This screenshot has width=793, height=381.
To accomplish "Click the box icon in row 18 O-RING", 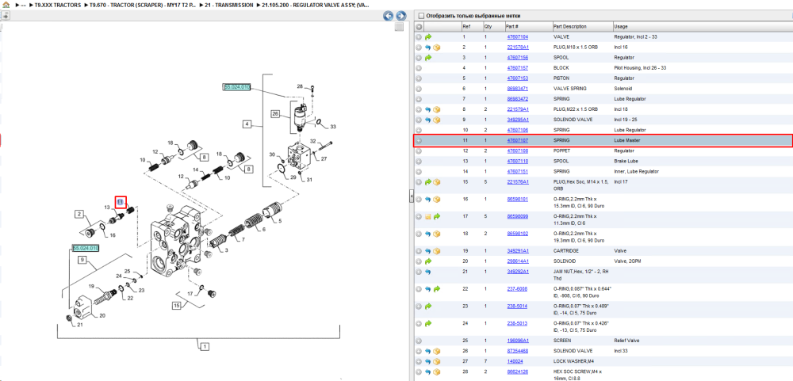I will (x=436, y=234).
